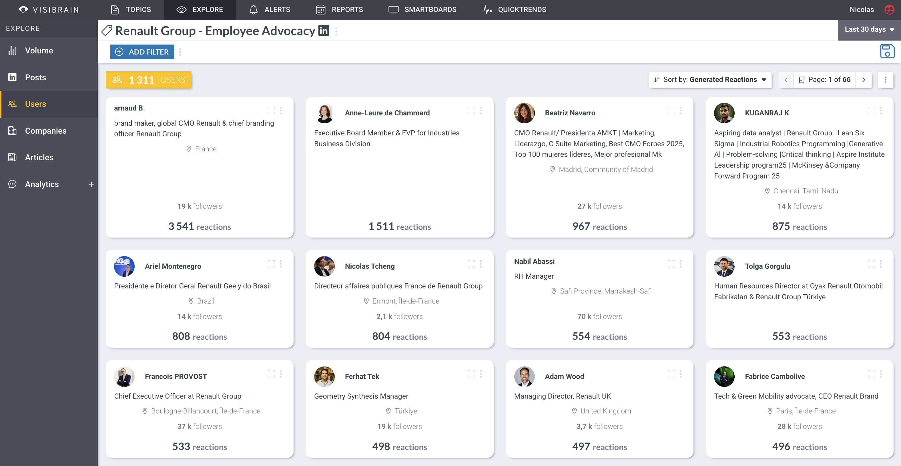Expand the Ariel Montenegro card
The image size is (901, 466).
pos(271,264)
